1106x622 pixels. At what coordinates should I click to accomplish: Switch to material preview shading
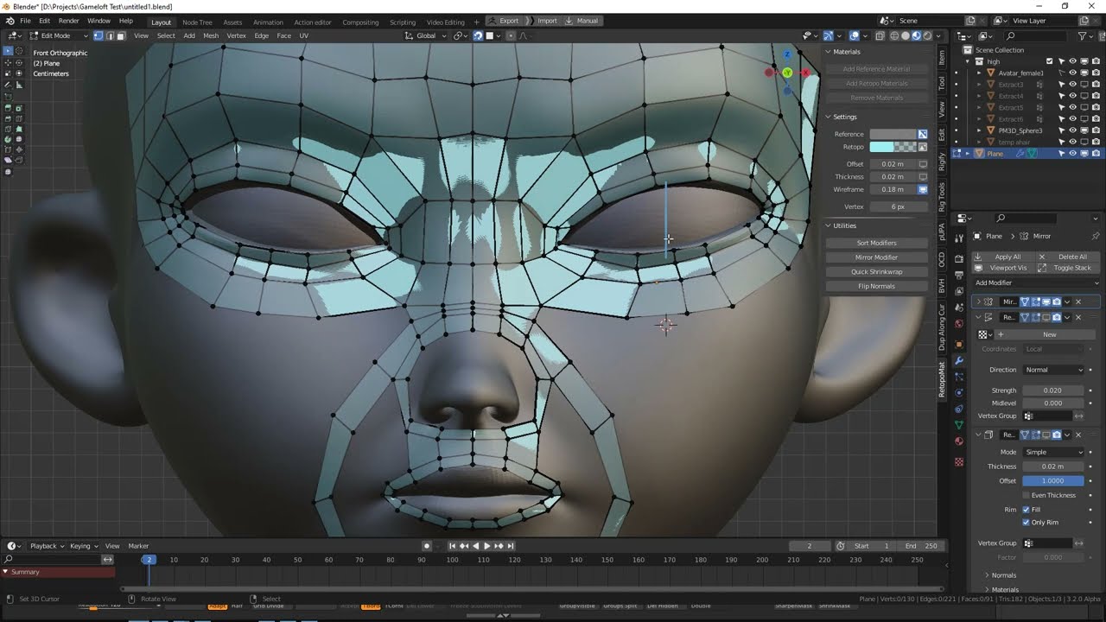click(x=917, y=35)
